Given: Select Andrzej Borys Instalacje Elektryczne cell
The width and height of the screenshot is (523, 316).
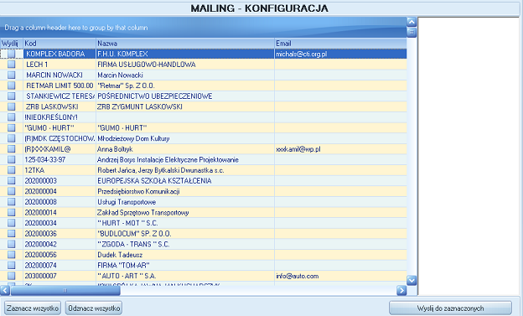Looking at the screenshot, I should (185, 159).
